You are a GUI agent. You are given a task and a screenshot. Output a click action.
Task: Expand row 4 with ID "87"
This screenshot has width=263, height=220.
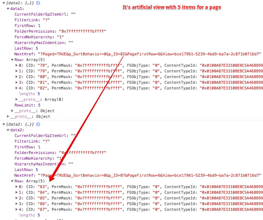coord(16,209)
